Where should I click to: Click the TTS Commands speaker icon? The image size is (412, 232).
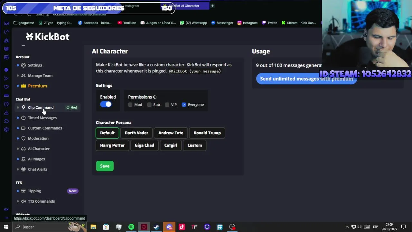click(23, 201)
